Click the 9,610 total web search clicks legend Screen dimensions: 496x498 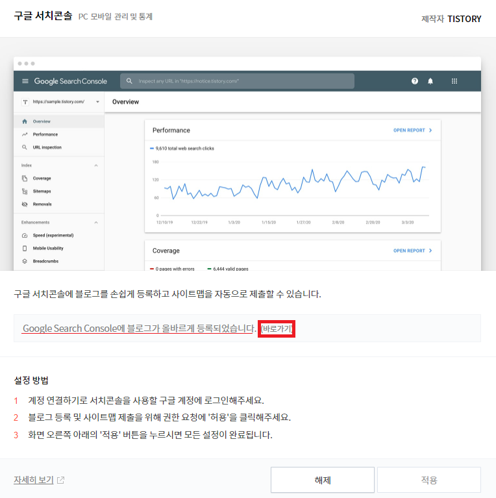pos(182,148)
